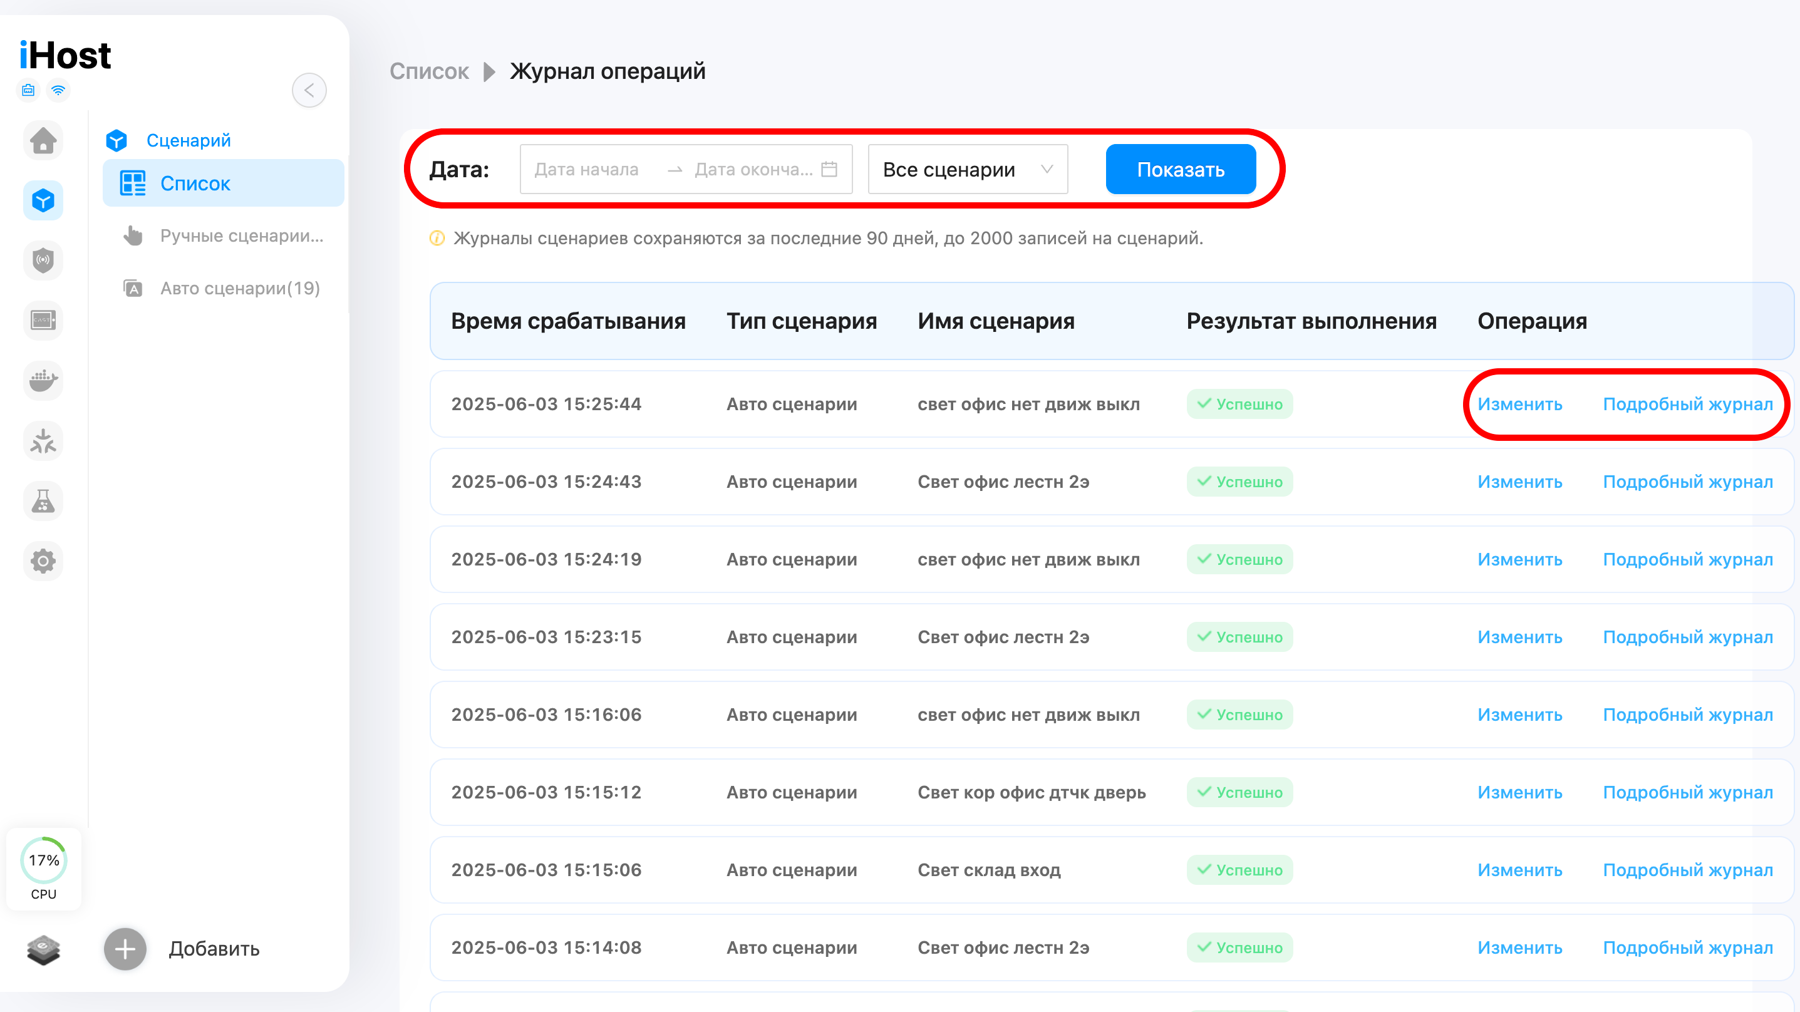The height and width of the screenshot is (1012, 1800).
Task: Click Изменить for the 15:15:06 entry
Action: tap(1520, 870)
